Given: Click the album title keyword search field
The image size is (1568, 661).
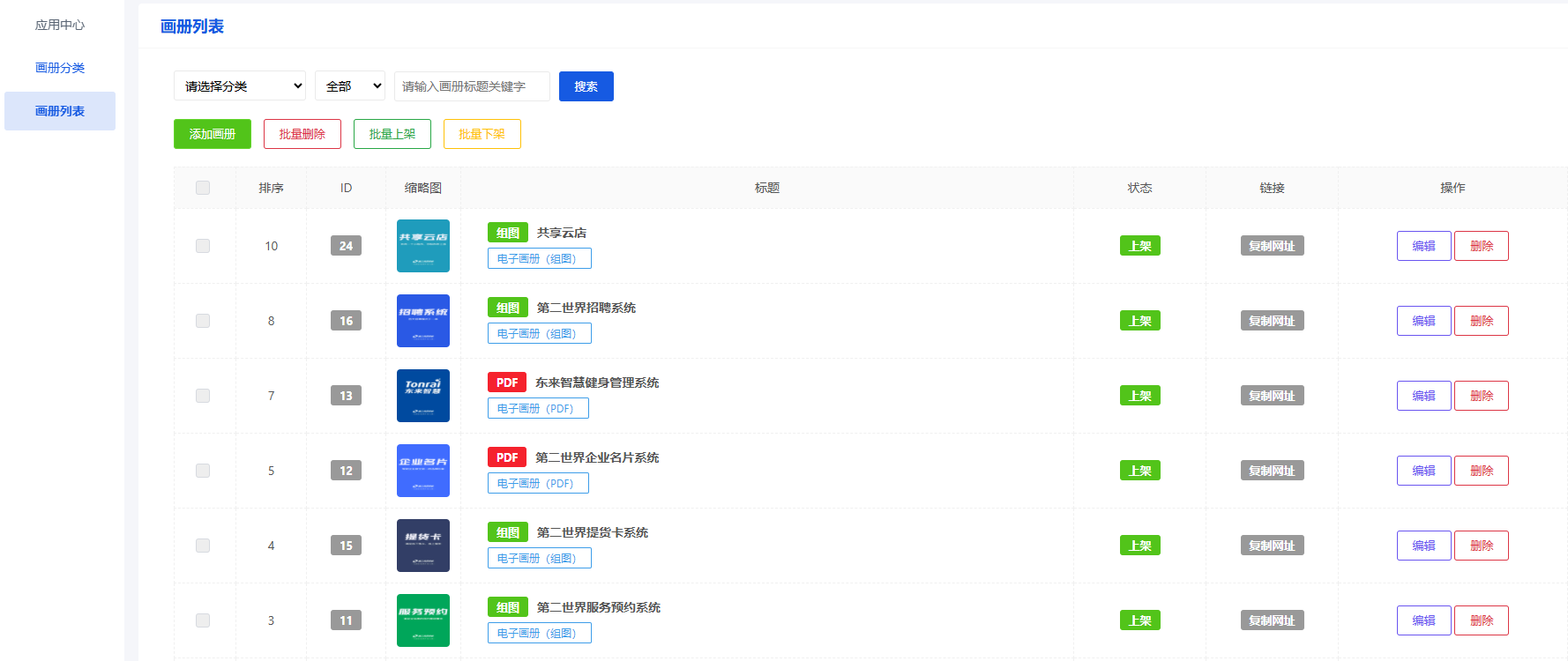Looking at the screenshot, I should pos(472,86).
